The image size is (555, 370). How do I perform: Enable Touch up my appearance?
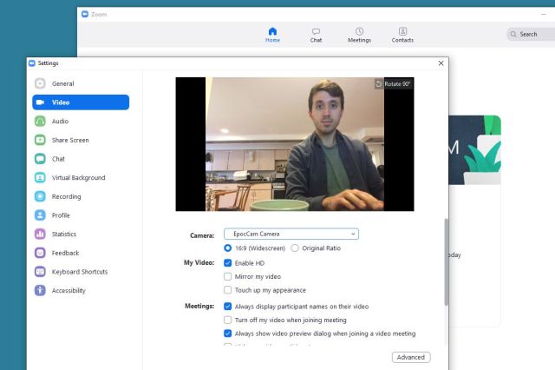(227, 290)
